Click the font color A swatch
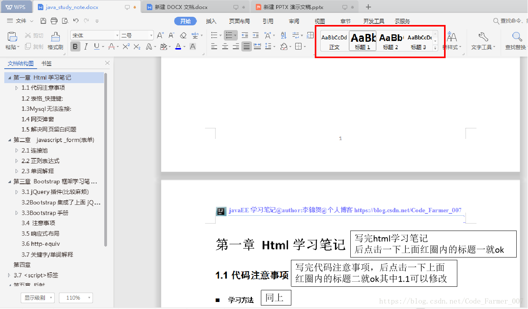Viewport: 528px width, 309px height. point(178,47)
